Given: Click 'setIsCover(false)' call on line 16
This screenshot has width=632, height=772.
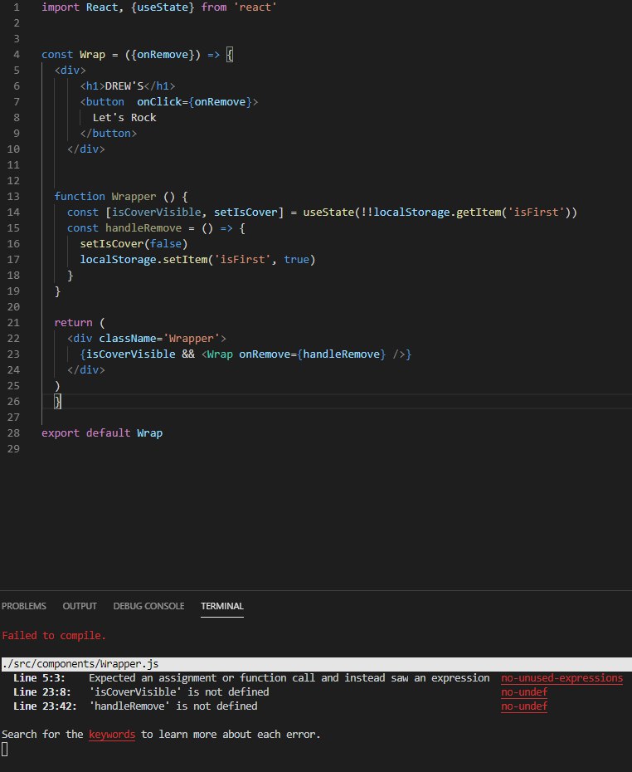Looking at the screenshot, I should (134, 244).
